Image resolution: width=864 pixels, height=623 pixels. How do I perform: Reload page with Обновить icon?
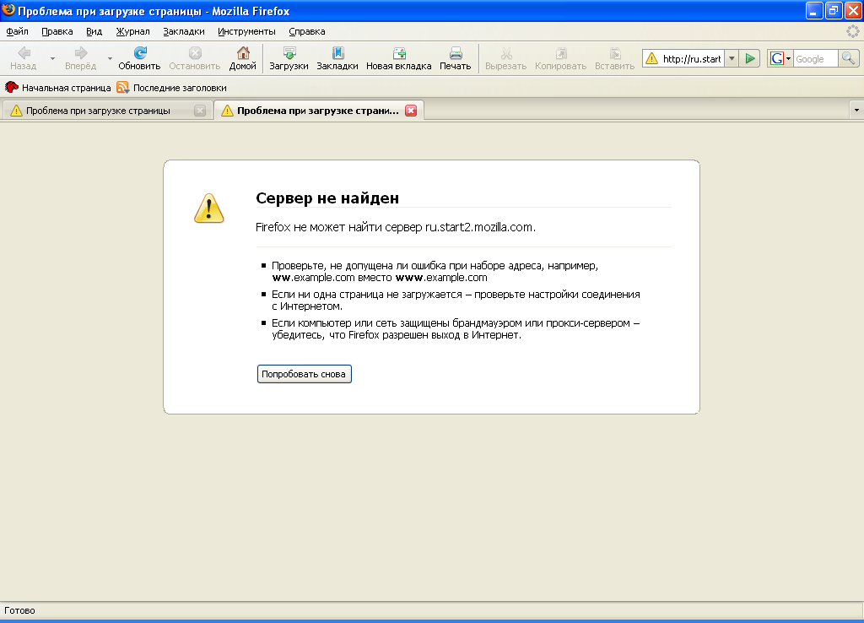tap(140, 53)
